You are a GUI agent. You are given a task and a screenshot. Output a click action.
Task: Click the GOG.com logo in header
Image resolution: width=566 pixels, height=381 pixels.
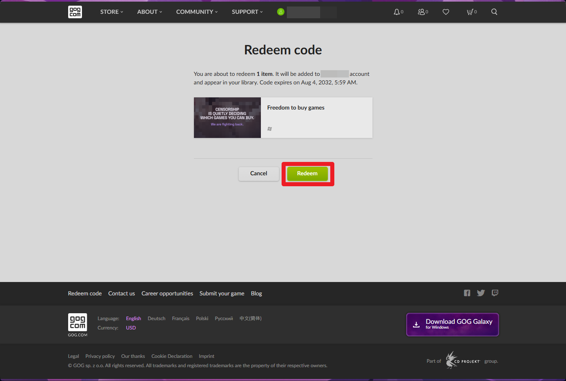pos(75,12)
